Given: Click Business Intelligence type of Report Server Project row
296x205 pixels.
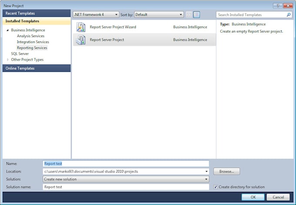Looking at the screenshot, I should tap(190, 40).
